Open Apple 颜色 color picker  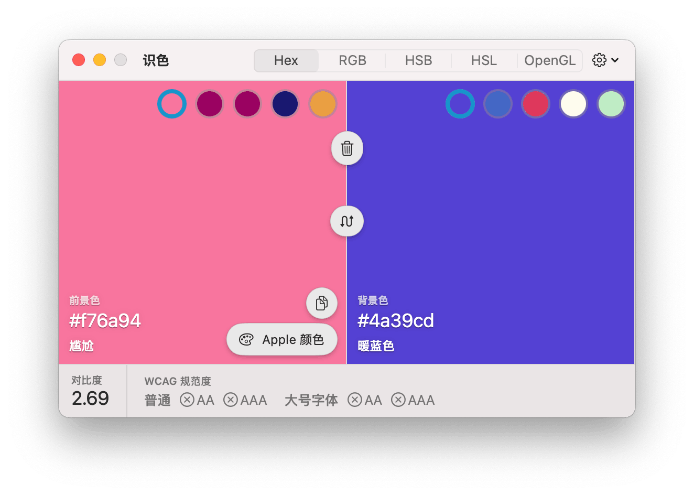(x=282, y=340)
